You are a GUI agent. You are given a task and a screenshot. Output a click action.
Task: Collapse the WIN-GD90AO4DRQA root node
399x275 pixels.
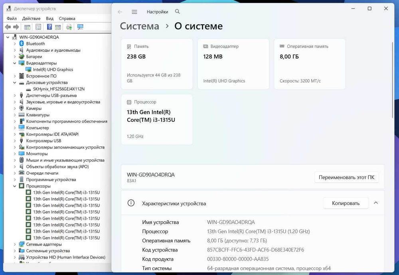click(x=8, y=37)
